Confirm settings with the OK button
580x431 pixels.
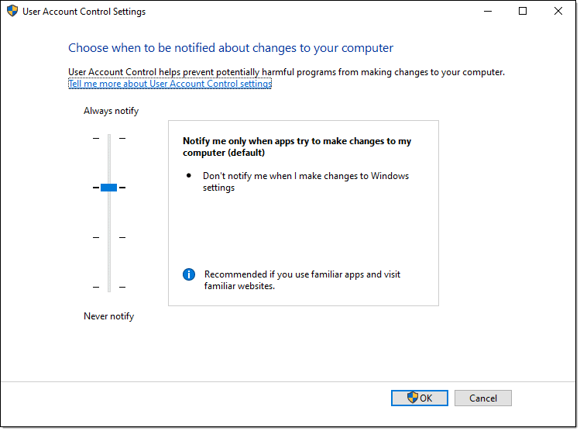pos(420,398)
